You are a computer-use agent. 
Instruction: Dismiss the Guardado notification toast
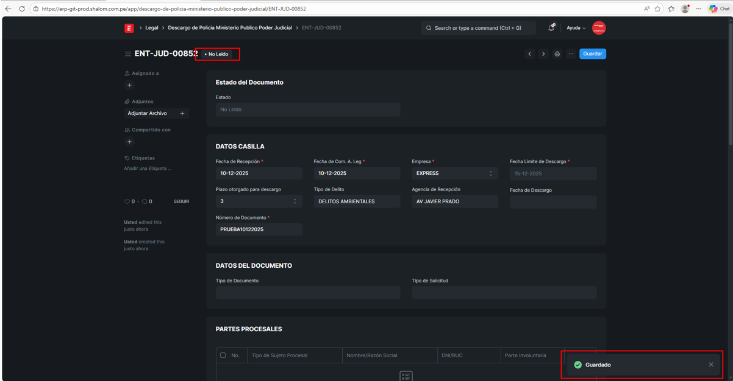(x=710, y=365)
